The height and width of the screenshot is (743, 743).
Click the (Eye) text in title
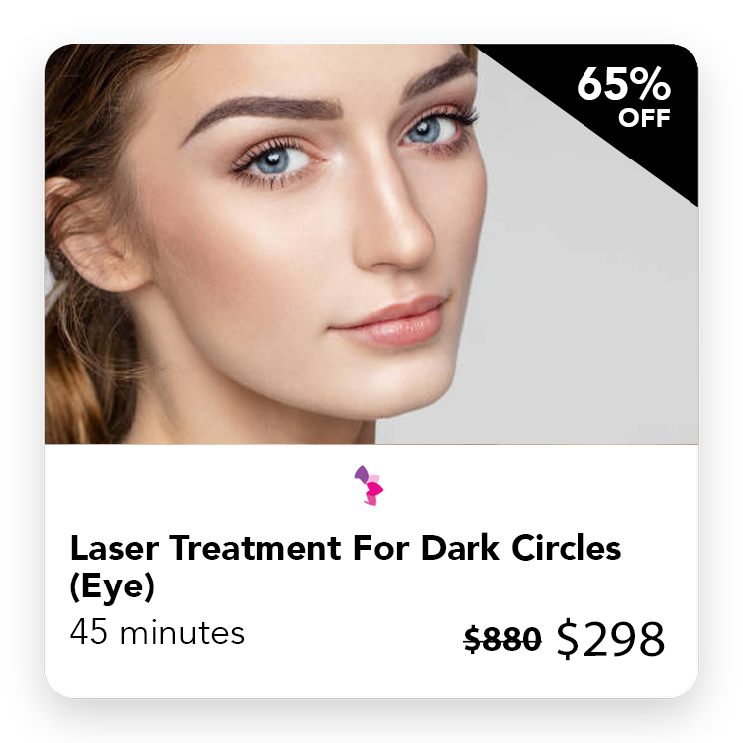[112, 586]
